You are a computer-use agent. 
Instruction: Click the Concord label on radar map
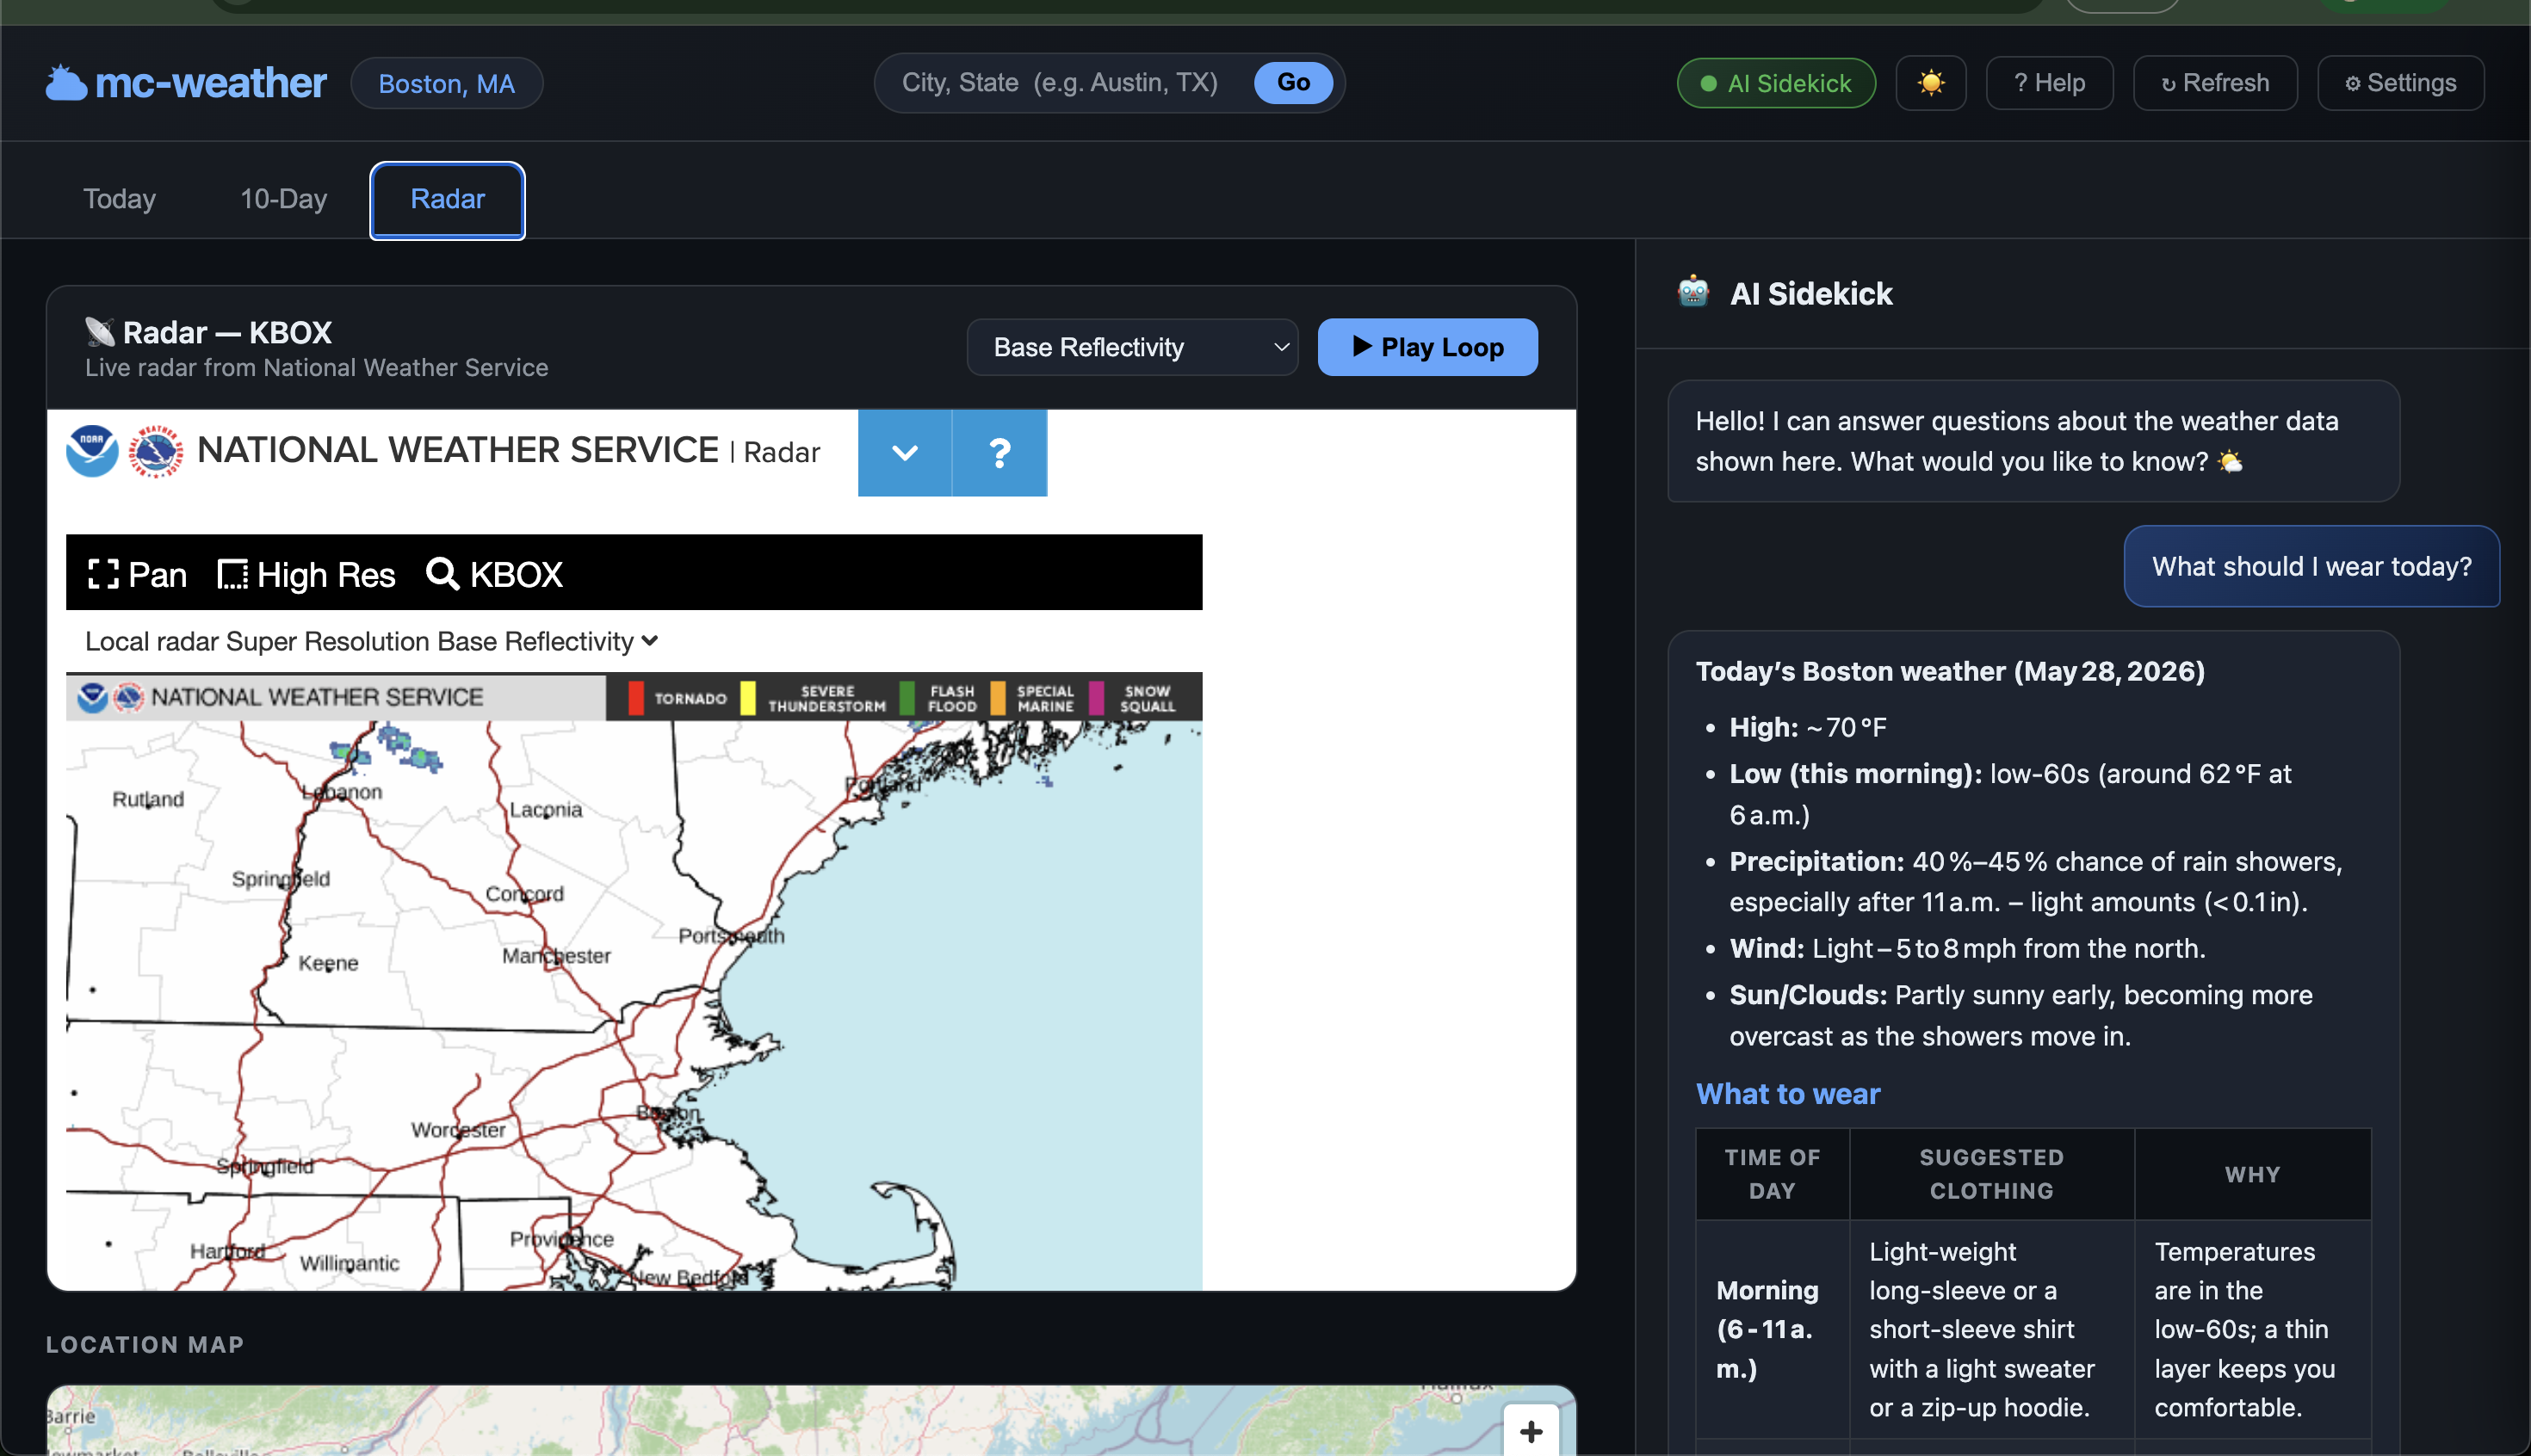(x=524, y=894)
